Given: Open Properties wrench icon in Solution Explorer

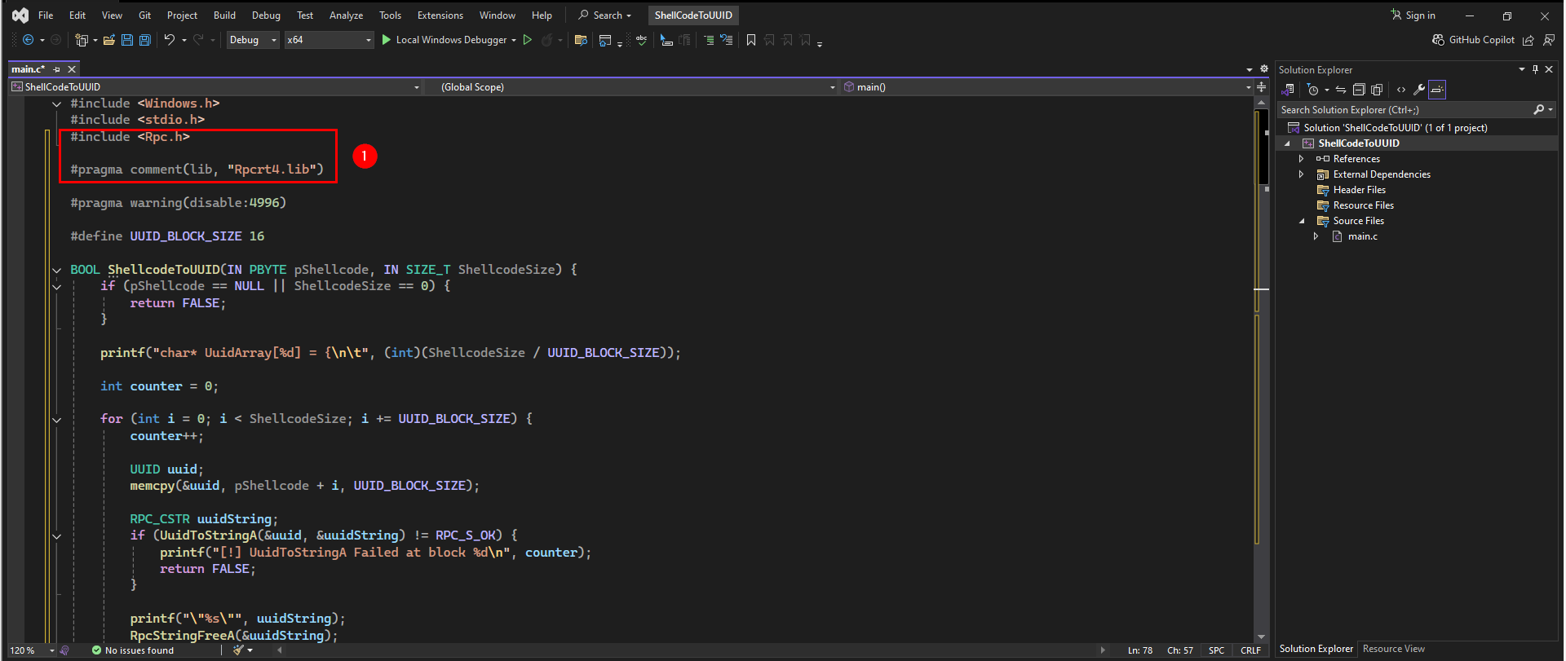Looking at the screenshot, I should (1419, 90).
